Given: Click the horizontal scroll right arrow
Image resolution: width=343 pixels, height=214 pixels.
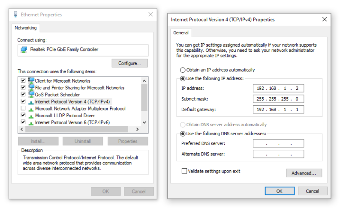Looking at the screenshot, I should point(137,129).
